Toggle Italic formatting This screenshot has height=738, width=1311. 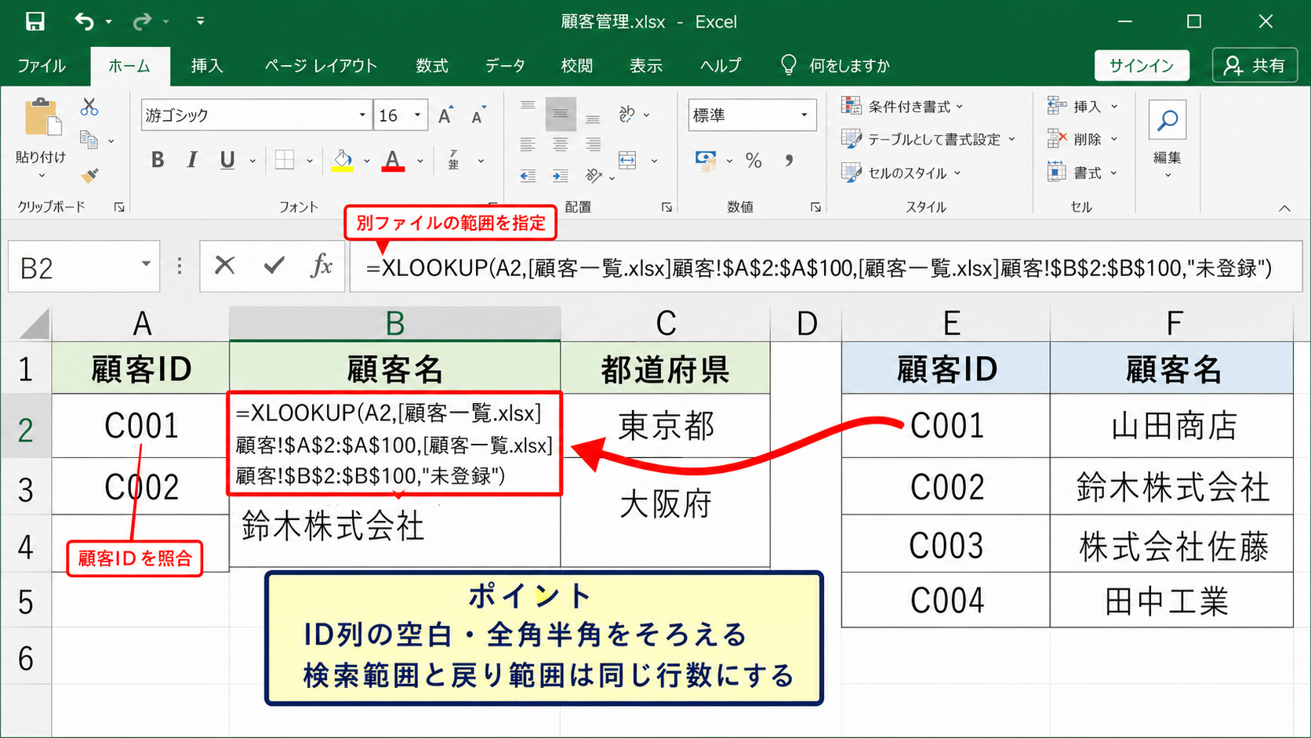coord(192,160)
